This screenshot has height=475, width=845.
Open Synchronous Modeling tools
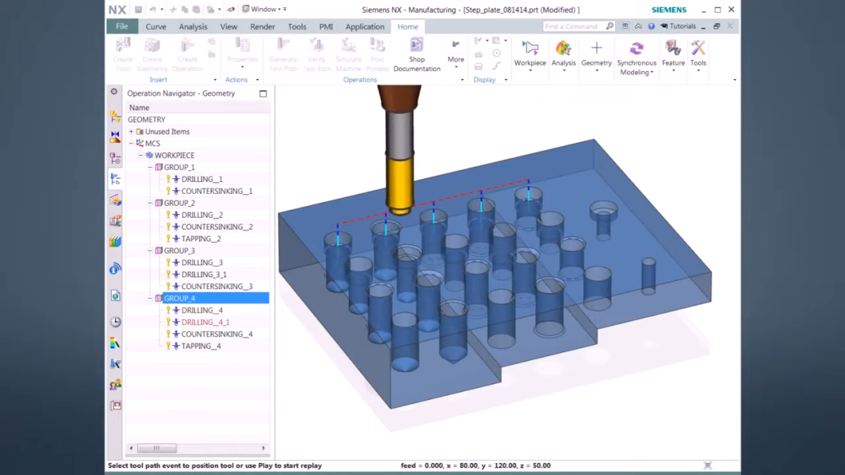click(x=637, y=58)
